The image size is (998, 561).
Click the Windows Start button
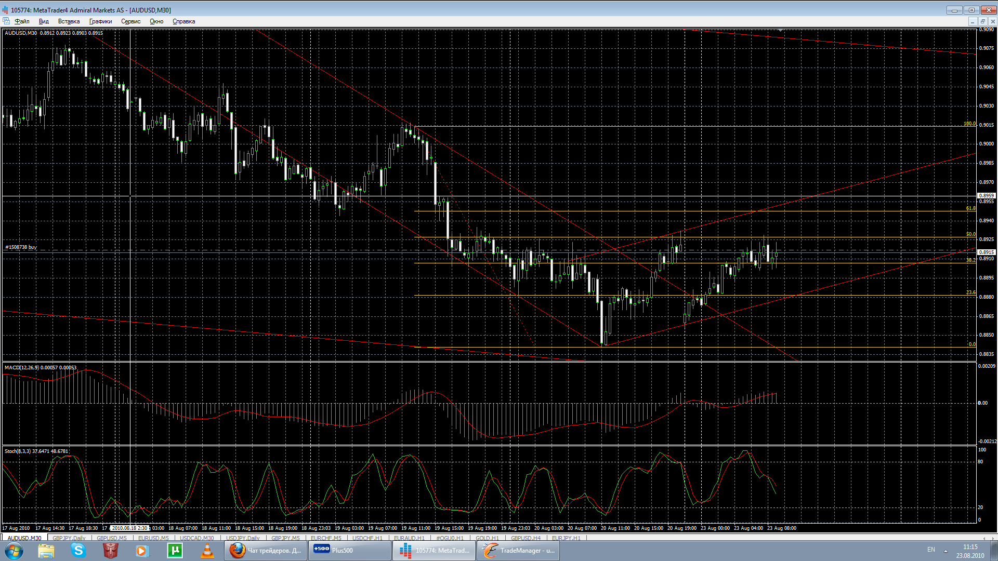[14, 550]
